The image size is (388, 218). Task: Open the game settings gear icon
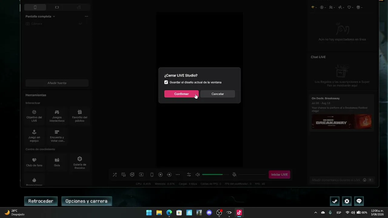click(347, 201)
